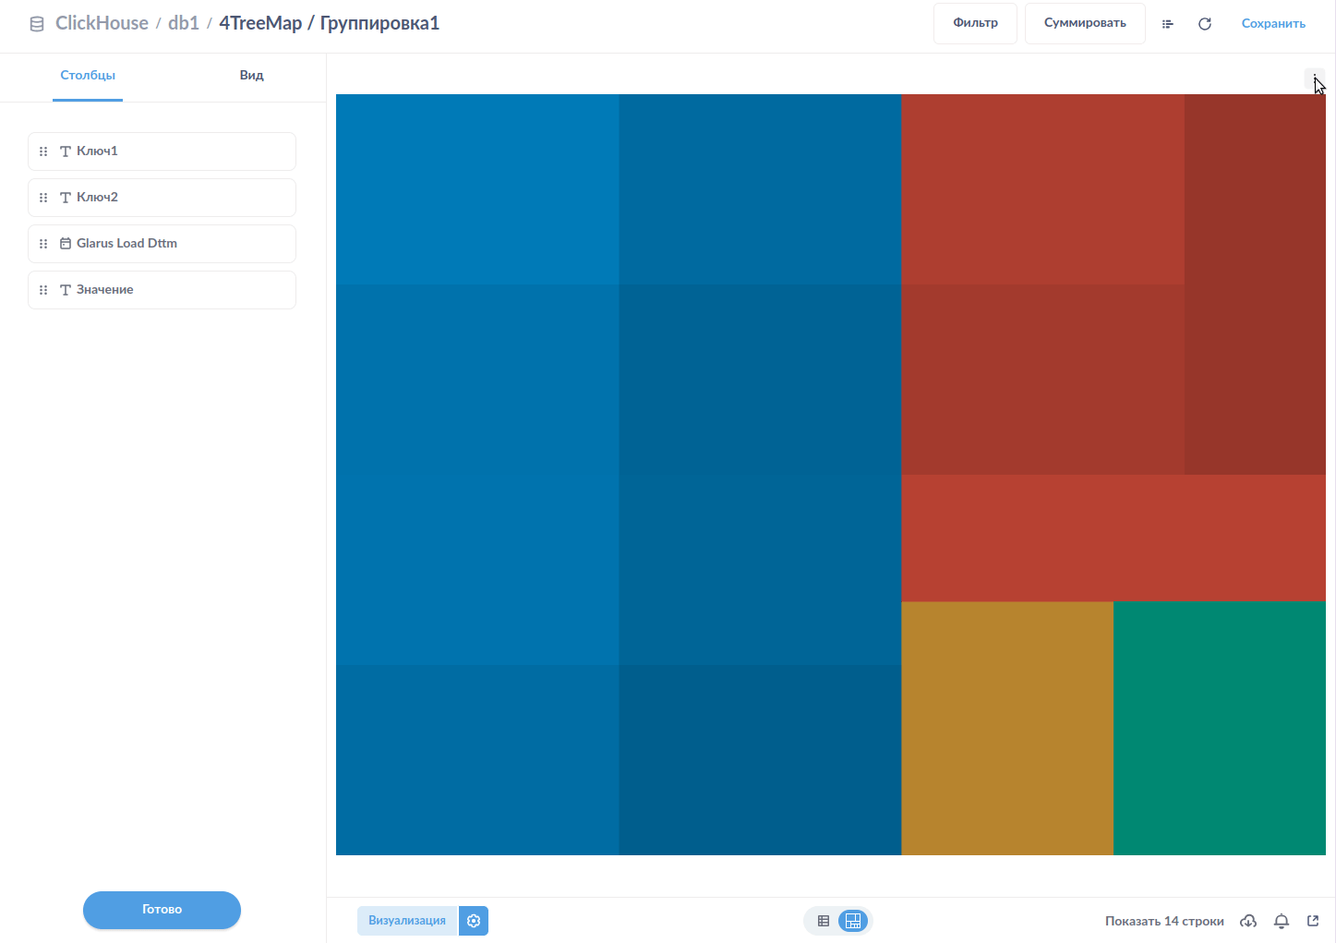Screen dimensions: 1336x943
Task: Click the cloud download icon
Action: pyautogui.click(x=1247, y=921)
